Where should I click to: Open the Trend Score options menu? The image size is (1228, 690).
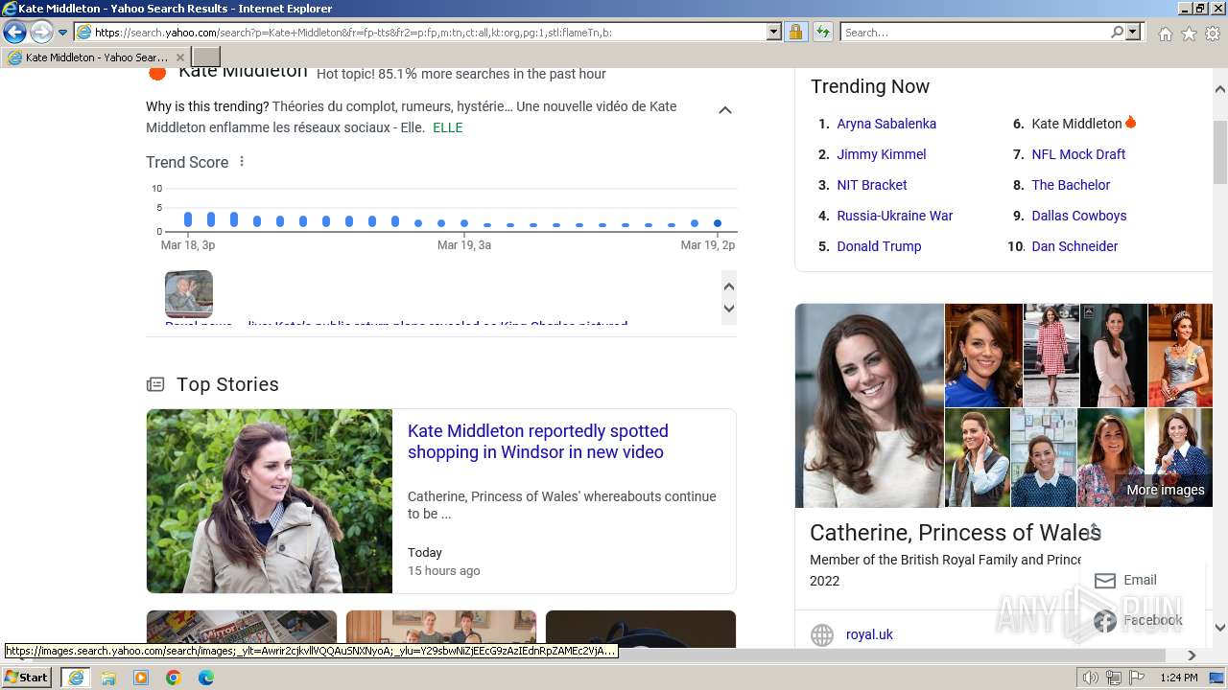[242, 161]
